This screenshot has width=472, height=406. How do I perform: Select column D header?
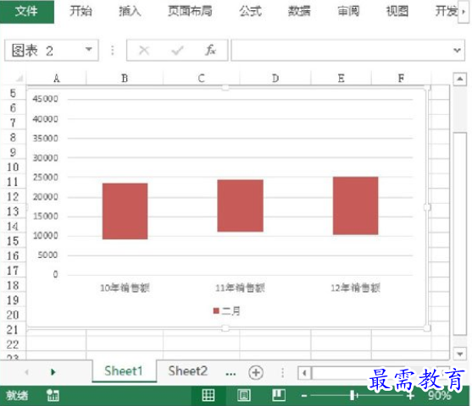point(275,79)
